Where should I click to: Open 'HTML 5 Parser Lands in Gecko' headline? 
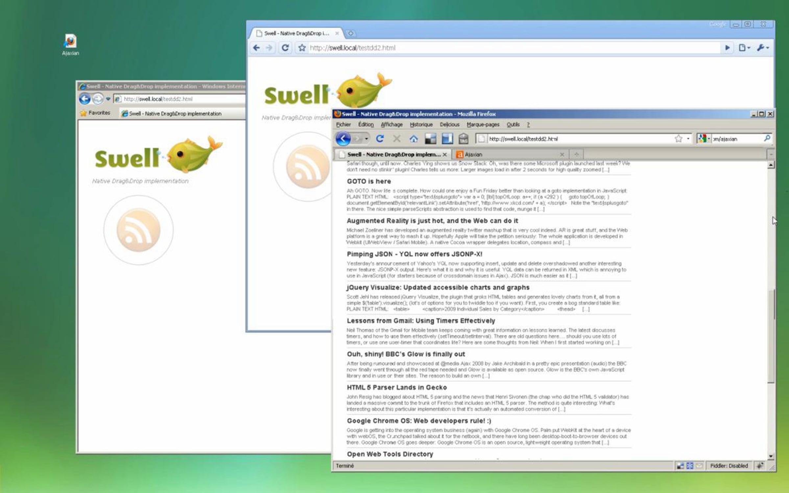397,387
